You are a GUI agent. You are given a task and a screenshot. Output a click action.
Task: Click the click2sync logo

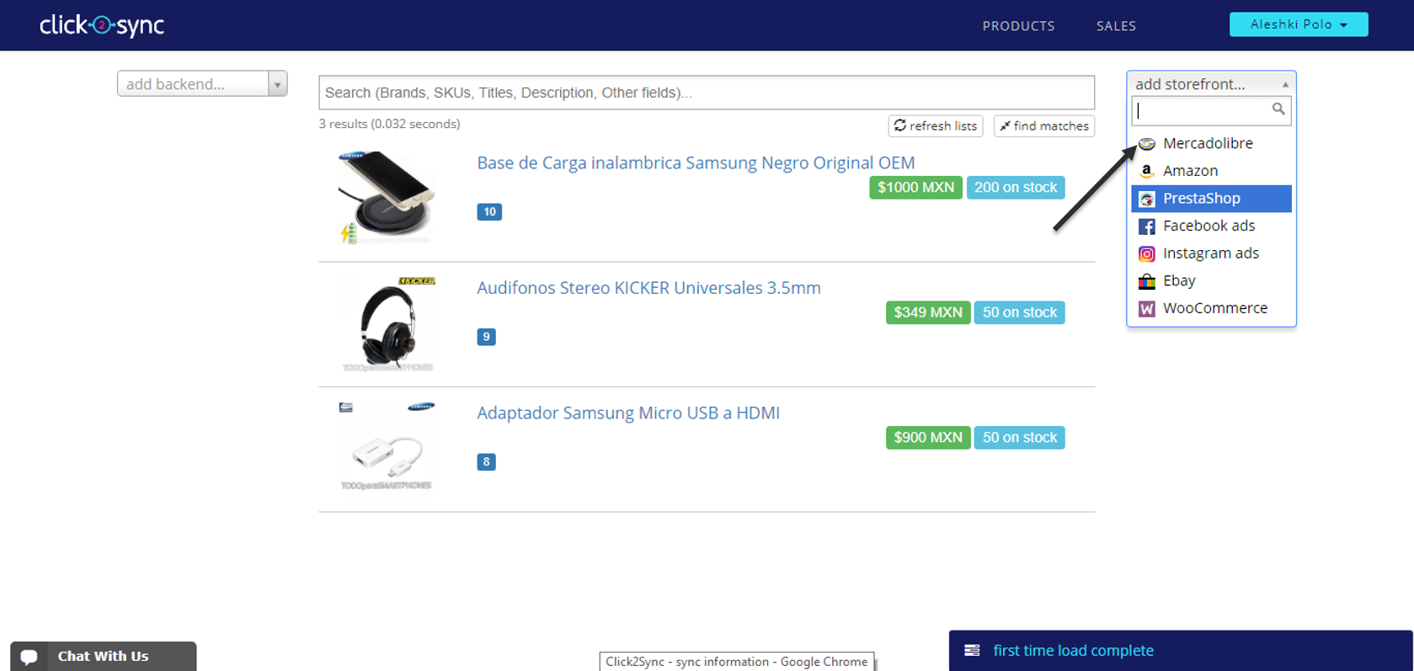102,25
